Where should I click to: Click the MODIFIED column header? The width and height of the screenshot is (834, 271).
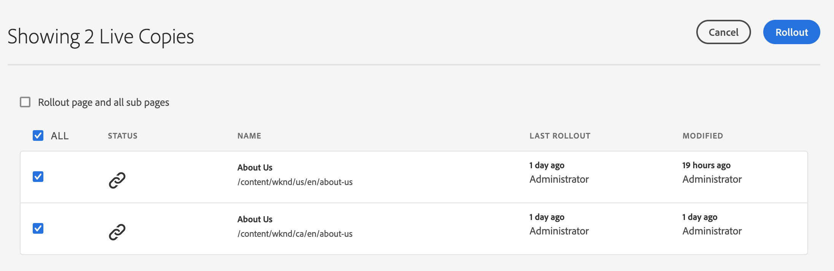(x=703, y=136)
